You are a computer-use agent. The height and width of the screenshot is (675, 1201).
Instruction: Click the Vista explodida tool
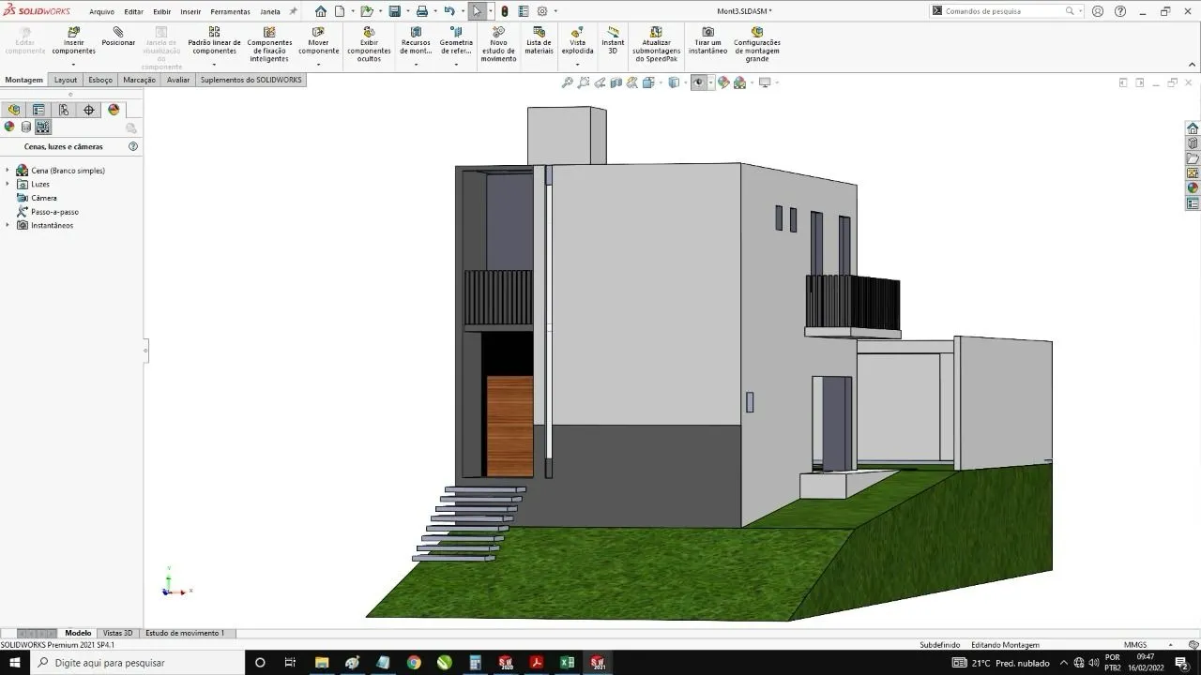tap(577, 40)
